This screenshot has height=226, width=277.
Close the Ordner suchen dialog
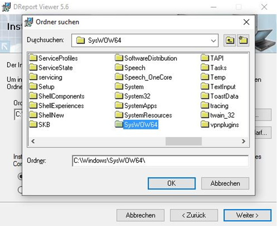tap(246, 22)
